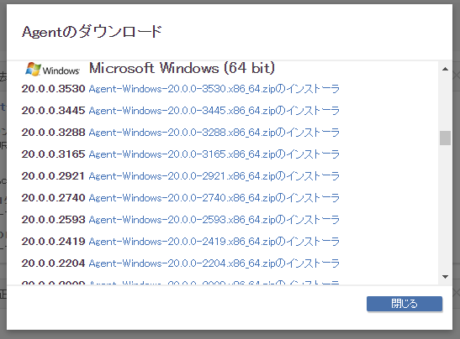Click version label 20.0.0.2204
Image resolution: width=460 pixels, height=339 pixels.
(53, 263)
